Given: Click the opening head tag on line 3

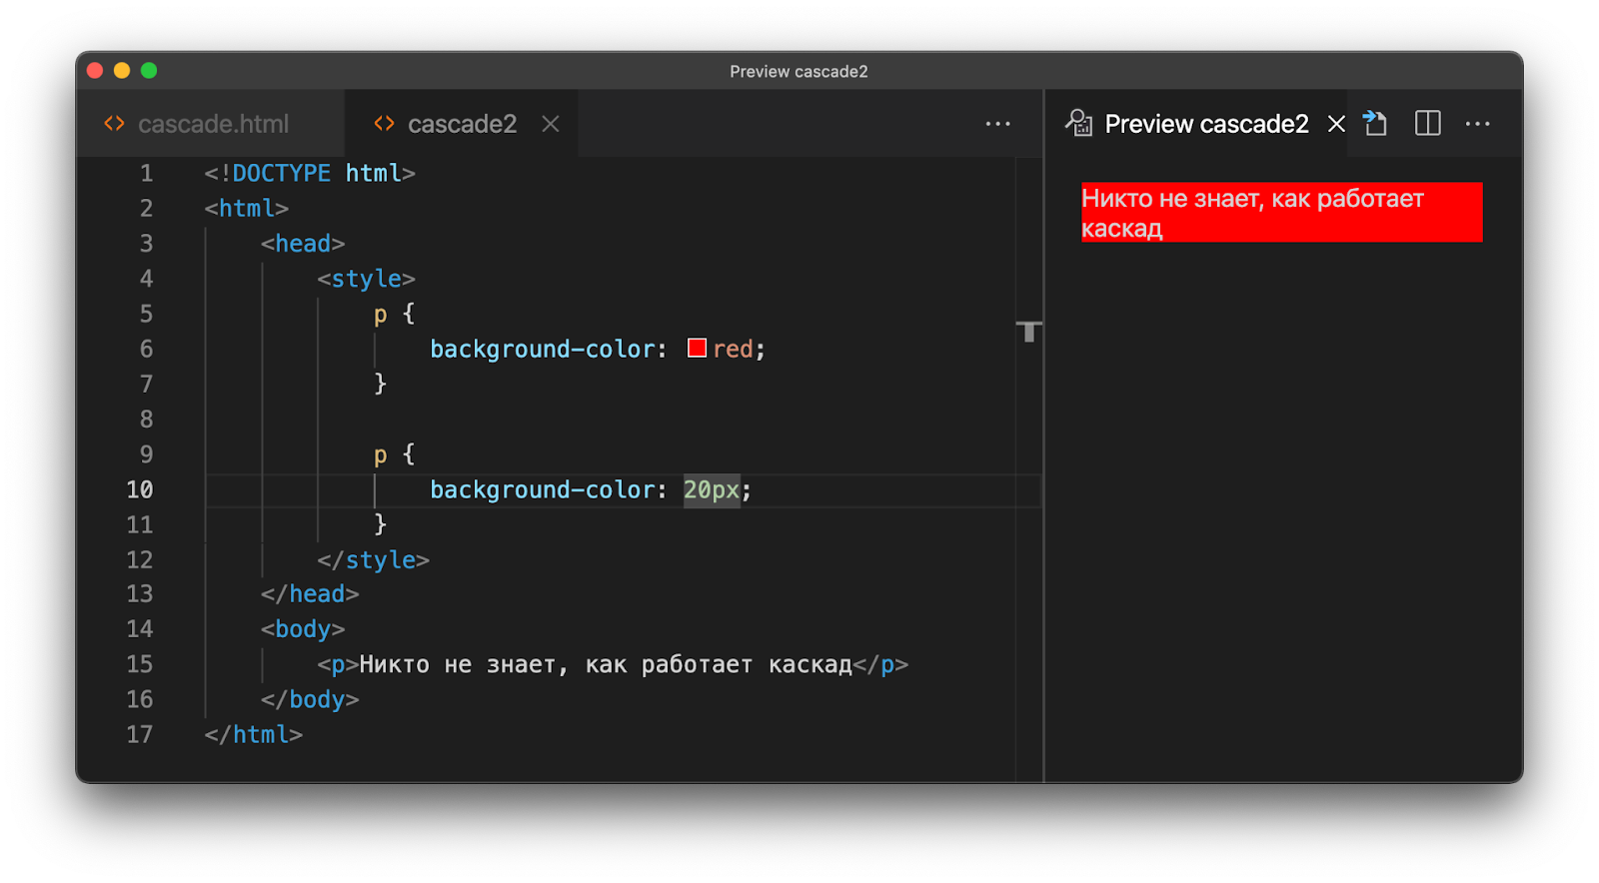Looking at the screenshot, I should click(x=303, y=244).
